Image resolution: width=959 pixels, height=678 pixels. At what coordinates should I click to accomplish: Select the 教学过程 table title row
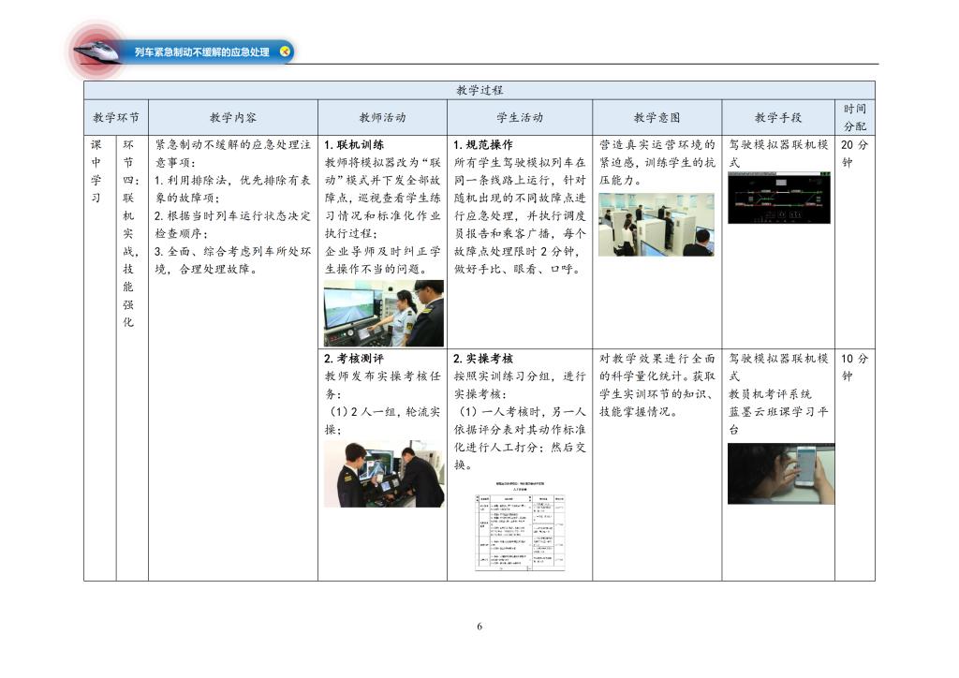pos(479,90)
